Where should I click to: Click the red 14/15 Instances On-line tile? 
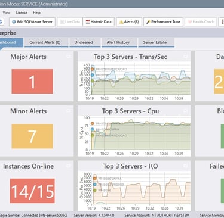(x=32, y=191)
